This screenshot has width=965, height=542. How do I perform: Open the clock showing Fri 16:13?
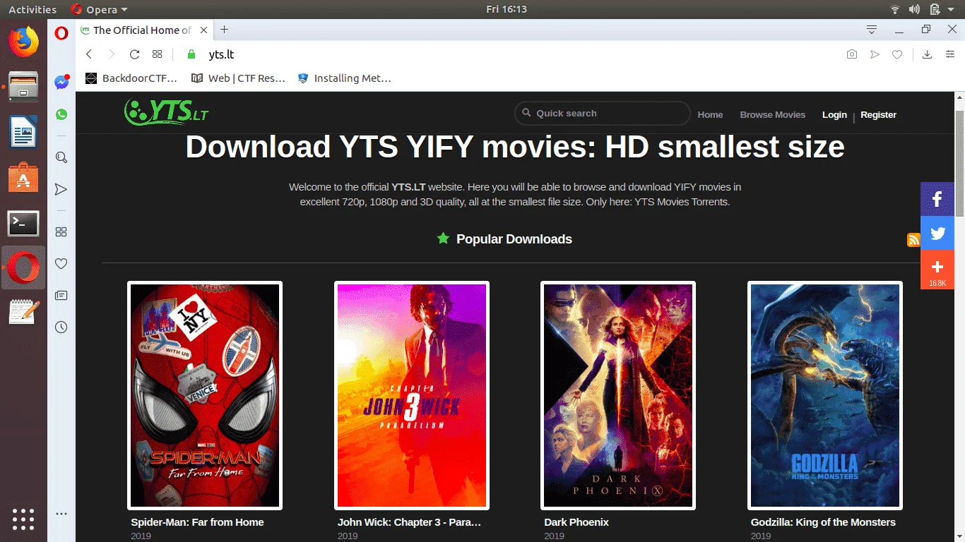tap(507, 9)
